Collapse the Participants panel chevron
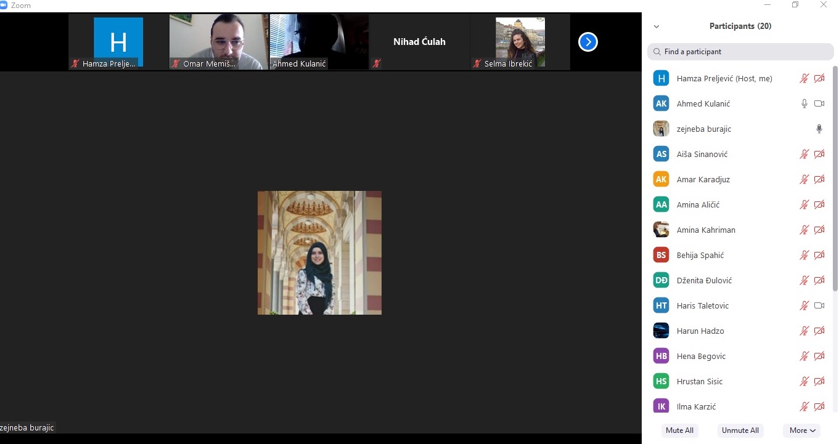The width and height of the screenshot is (839, 444). click(657, 26)
